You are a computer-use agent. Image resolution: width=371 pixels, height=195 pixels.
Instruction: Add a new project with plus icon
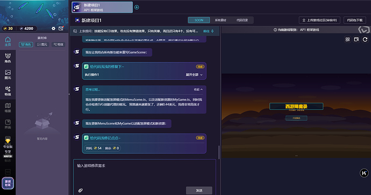tap(137, 8)
